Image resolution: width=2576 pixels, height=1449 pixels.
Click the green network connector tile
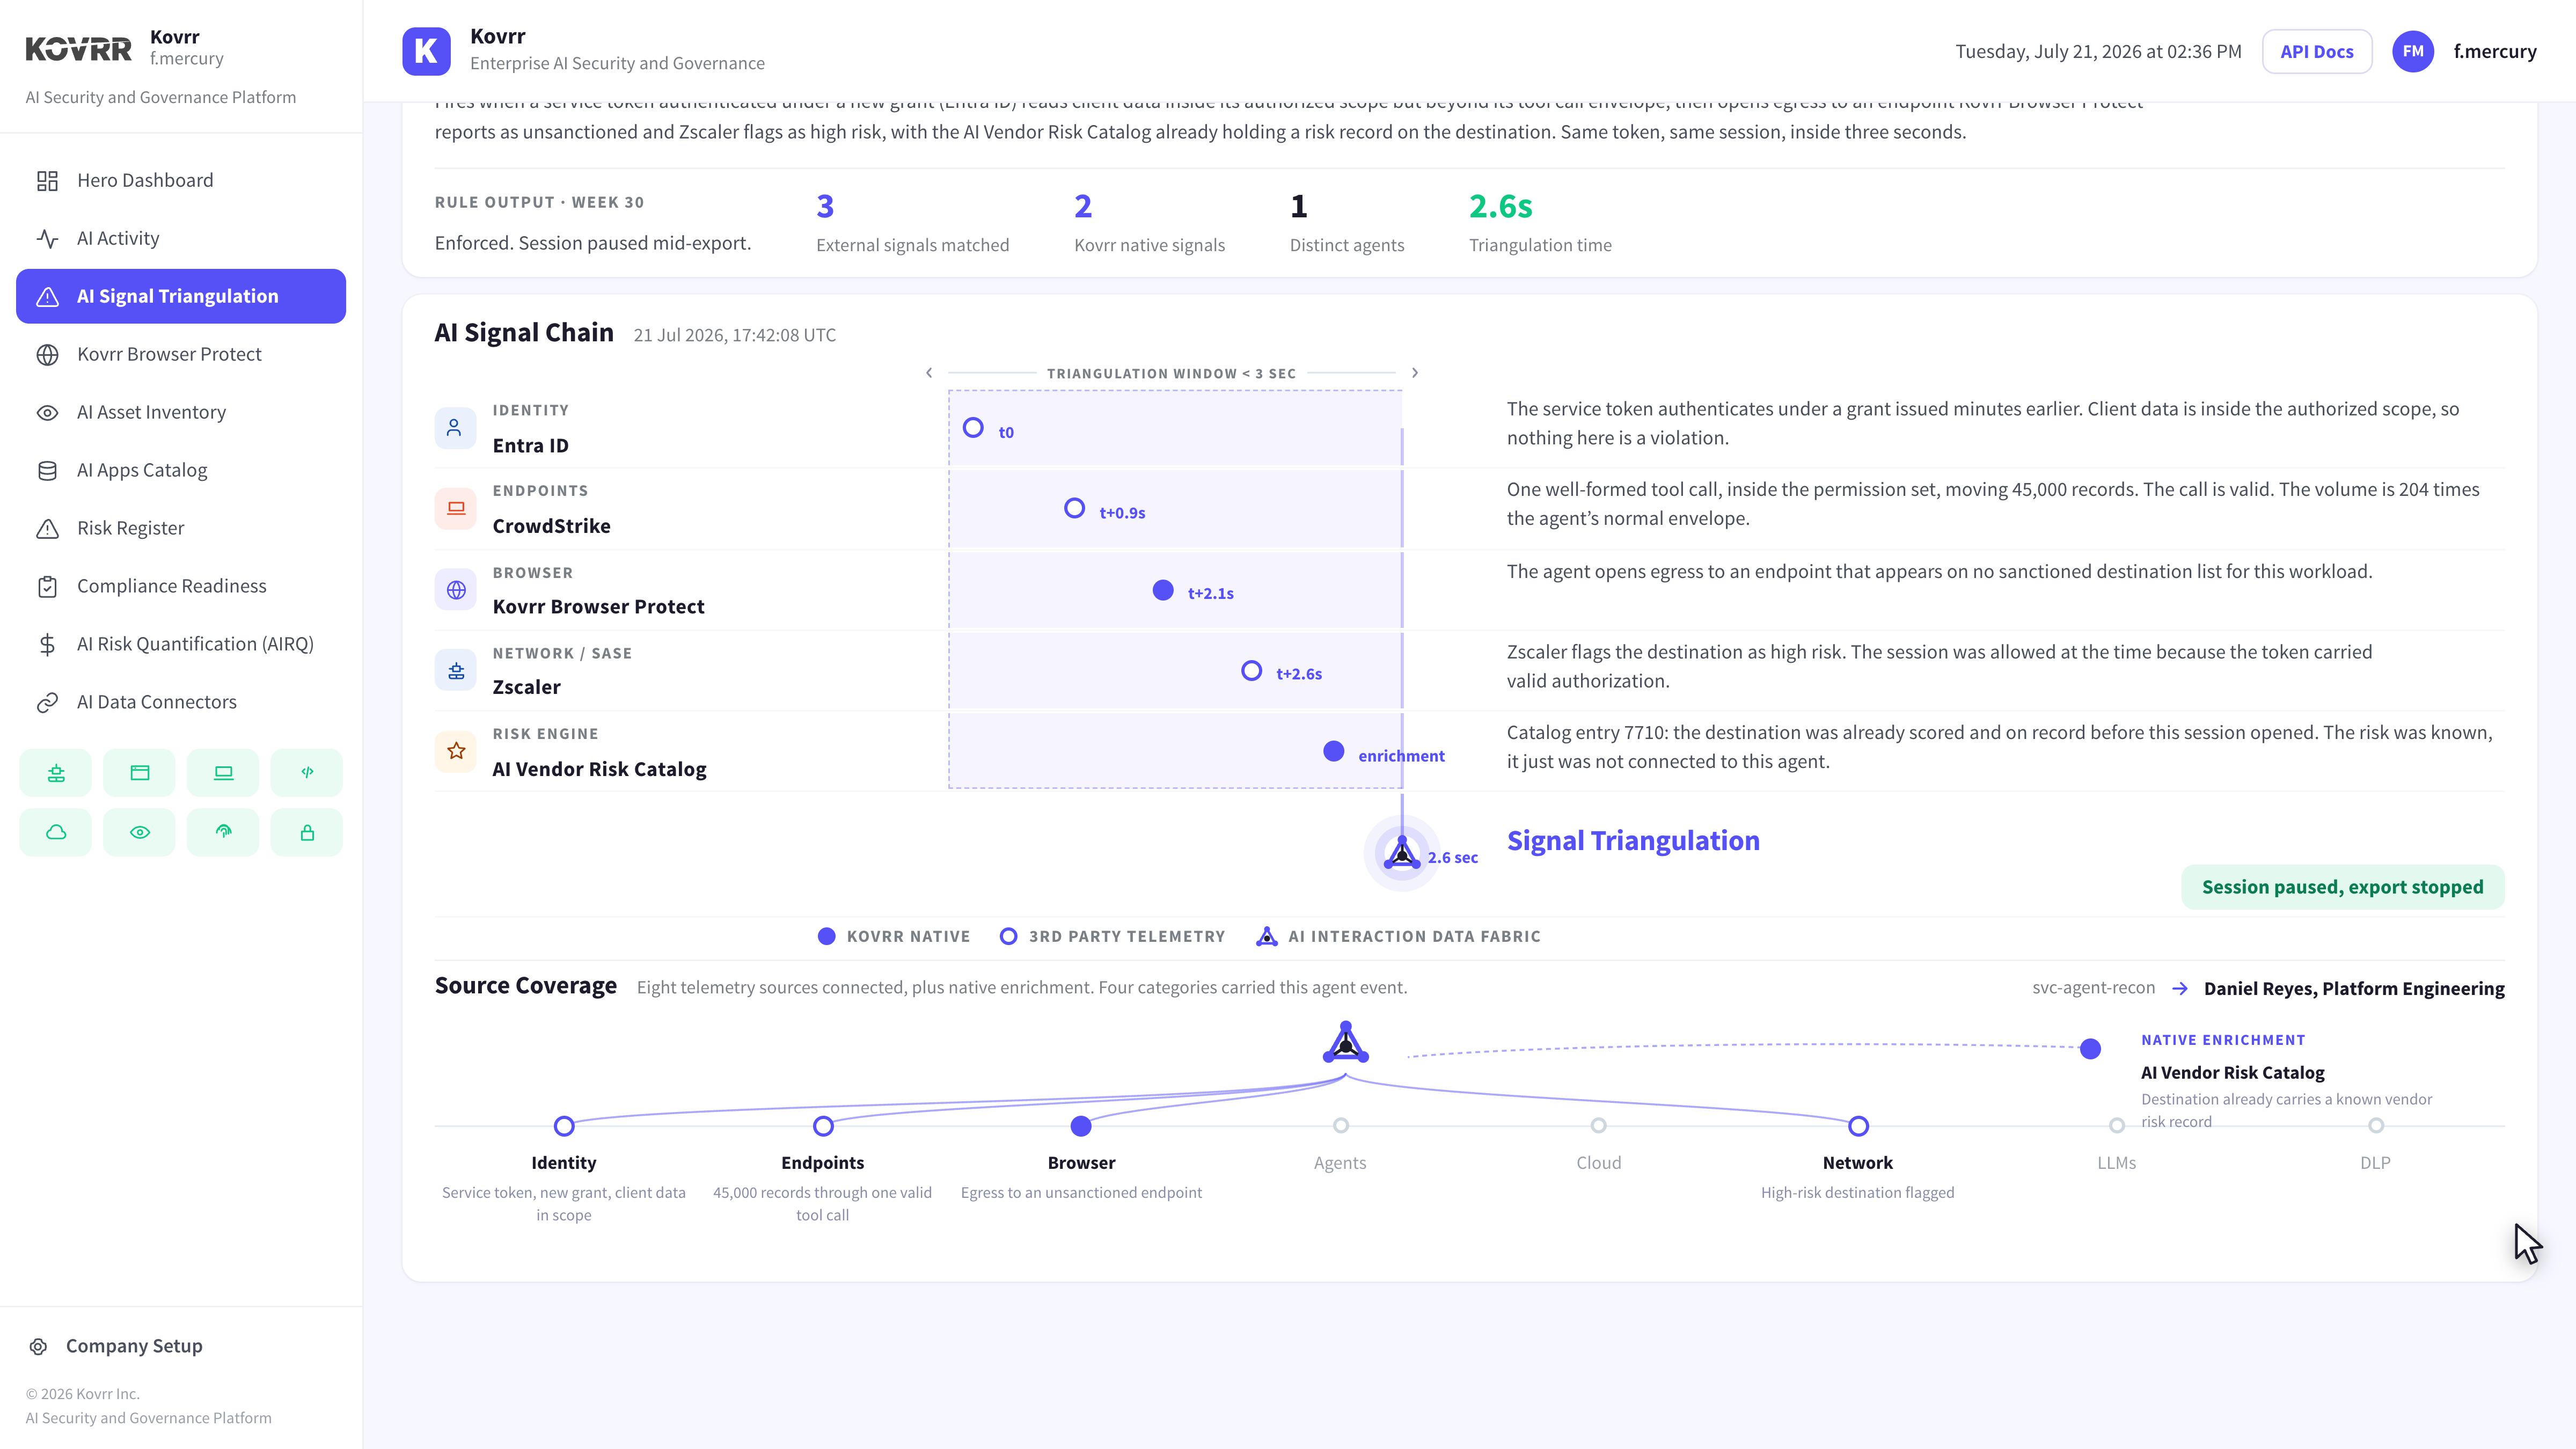point(56,773)
